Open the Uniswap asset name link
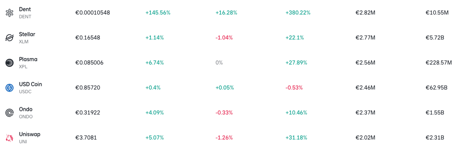Screen dimensions: 466x152 tap(30, 134)
